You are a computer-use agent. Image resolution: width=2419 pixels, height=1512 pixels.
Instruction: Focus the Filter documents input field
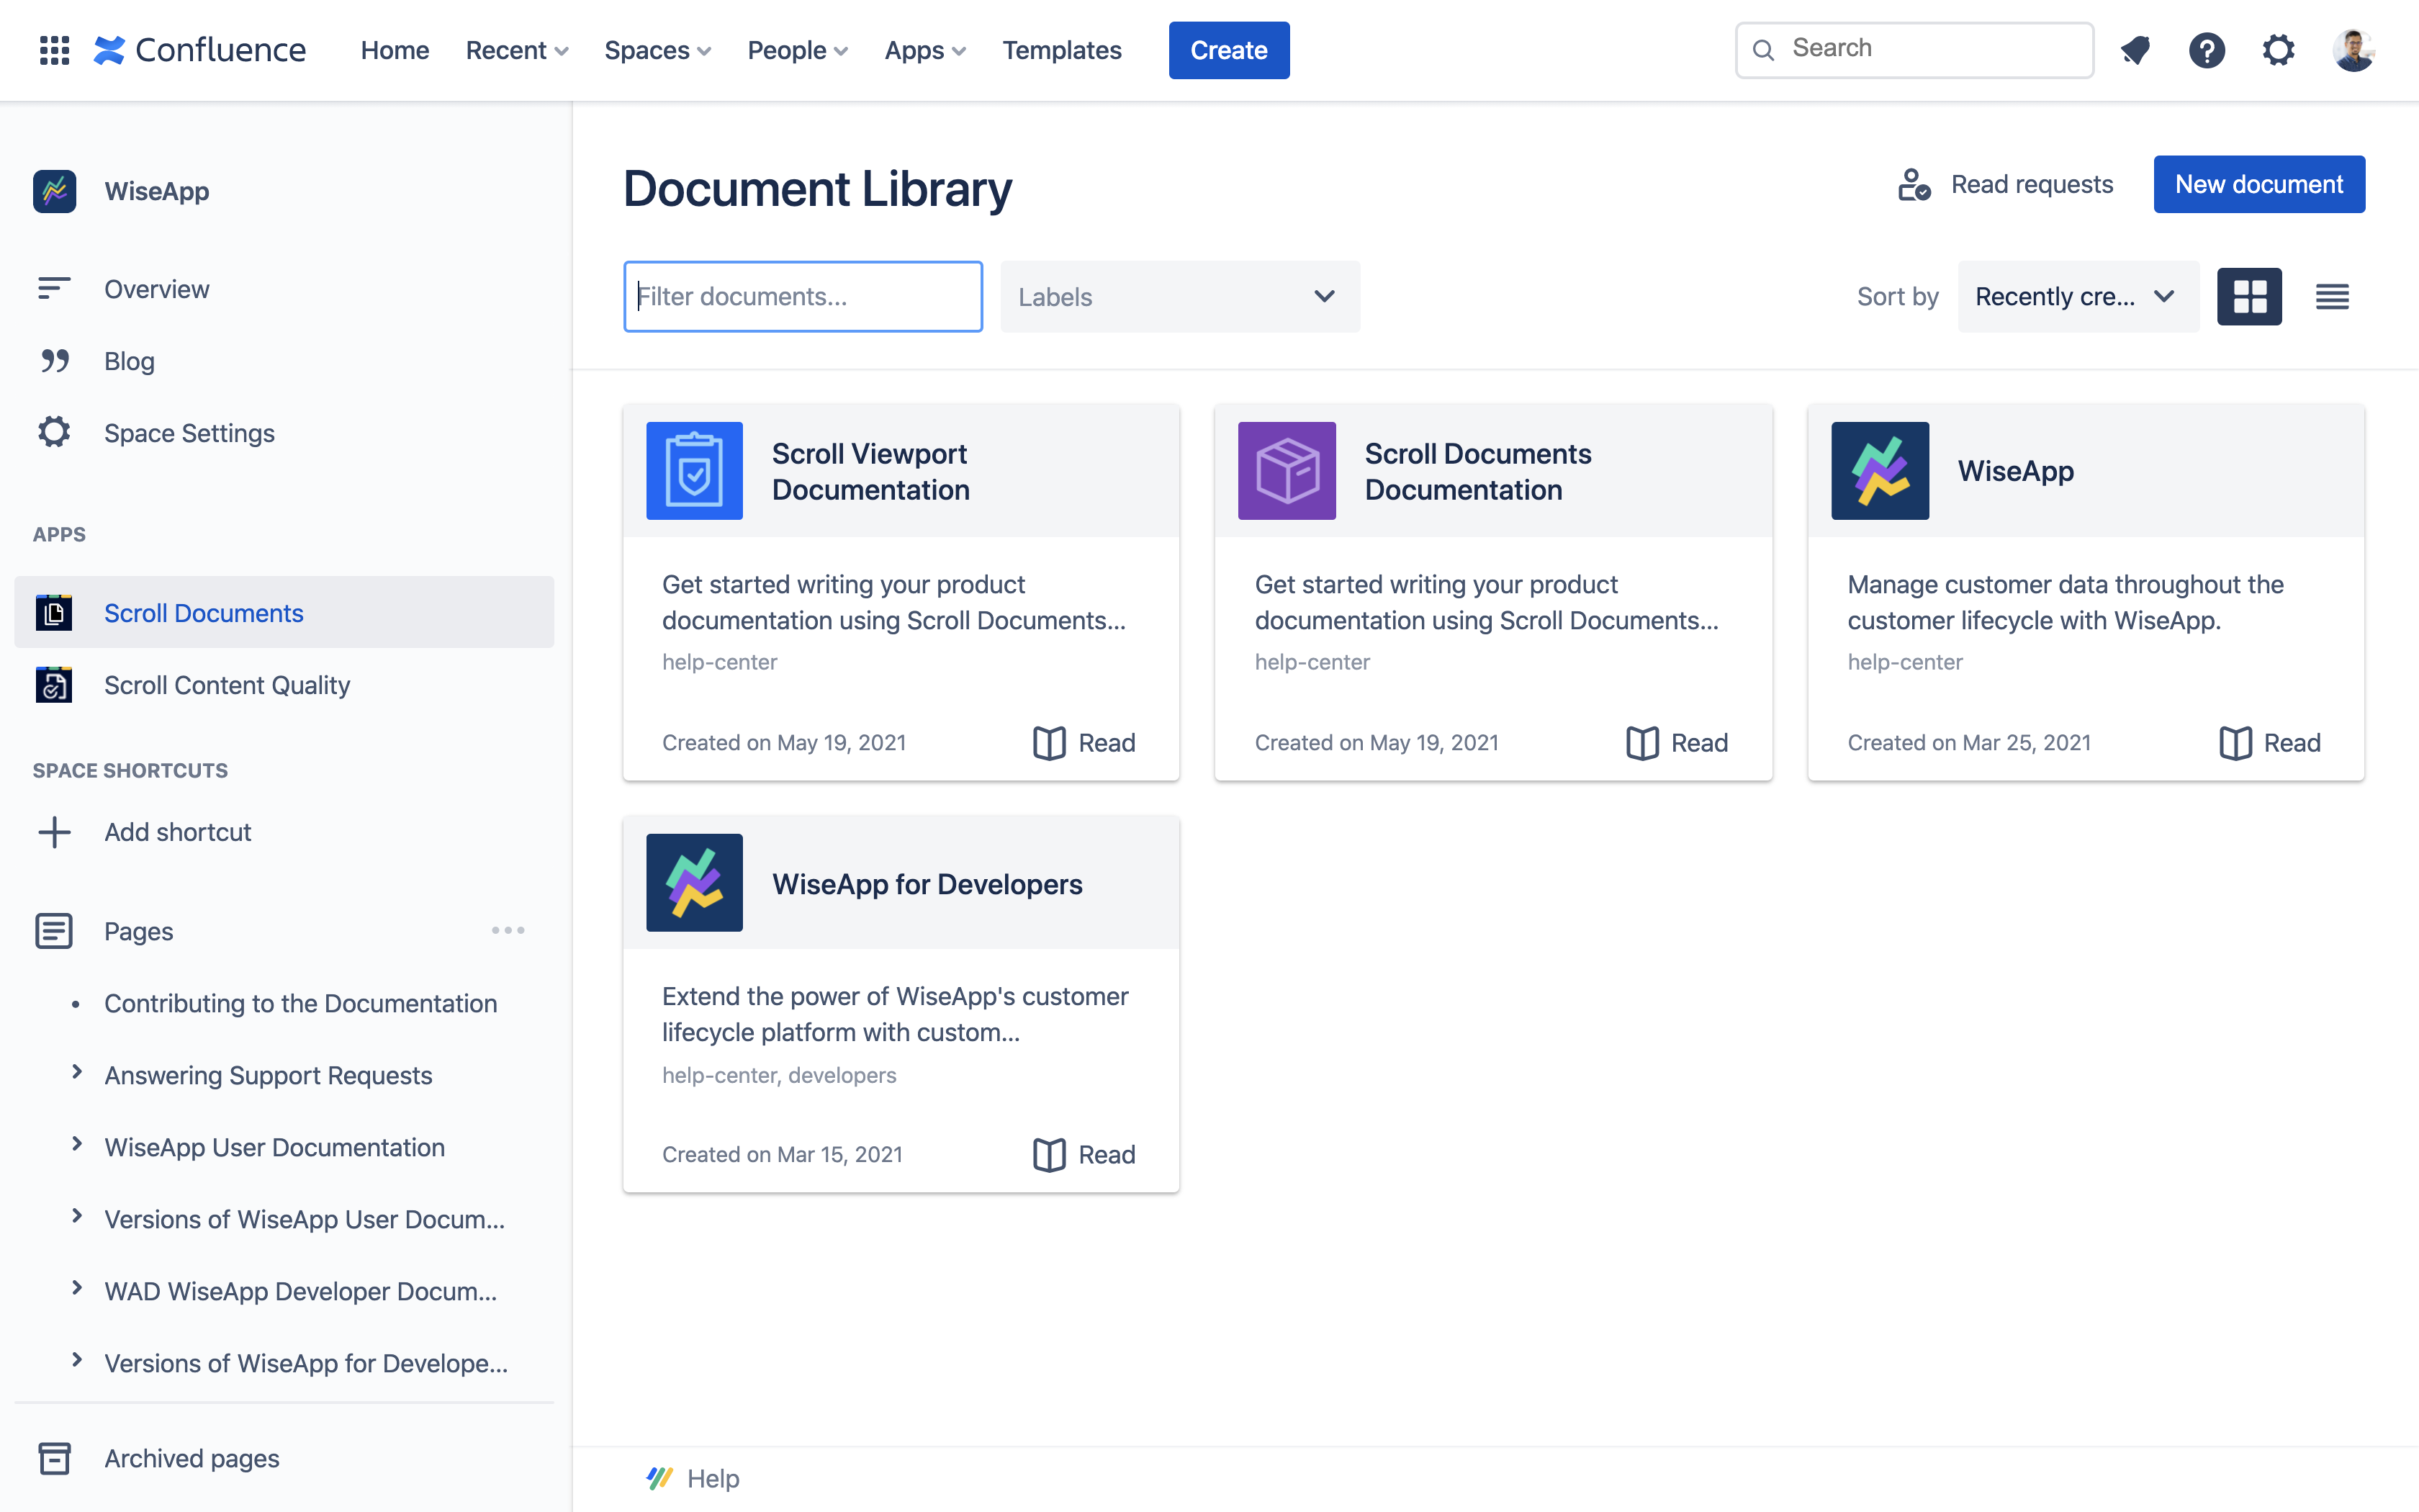(803, 296)
